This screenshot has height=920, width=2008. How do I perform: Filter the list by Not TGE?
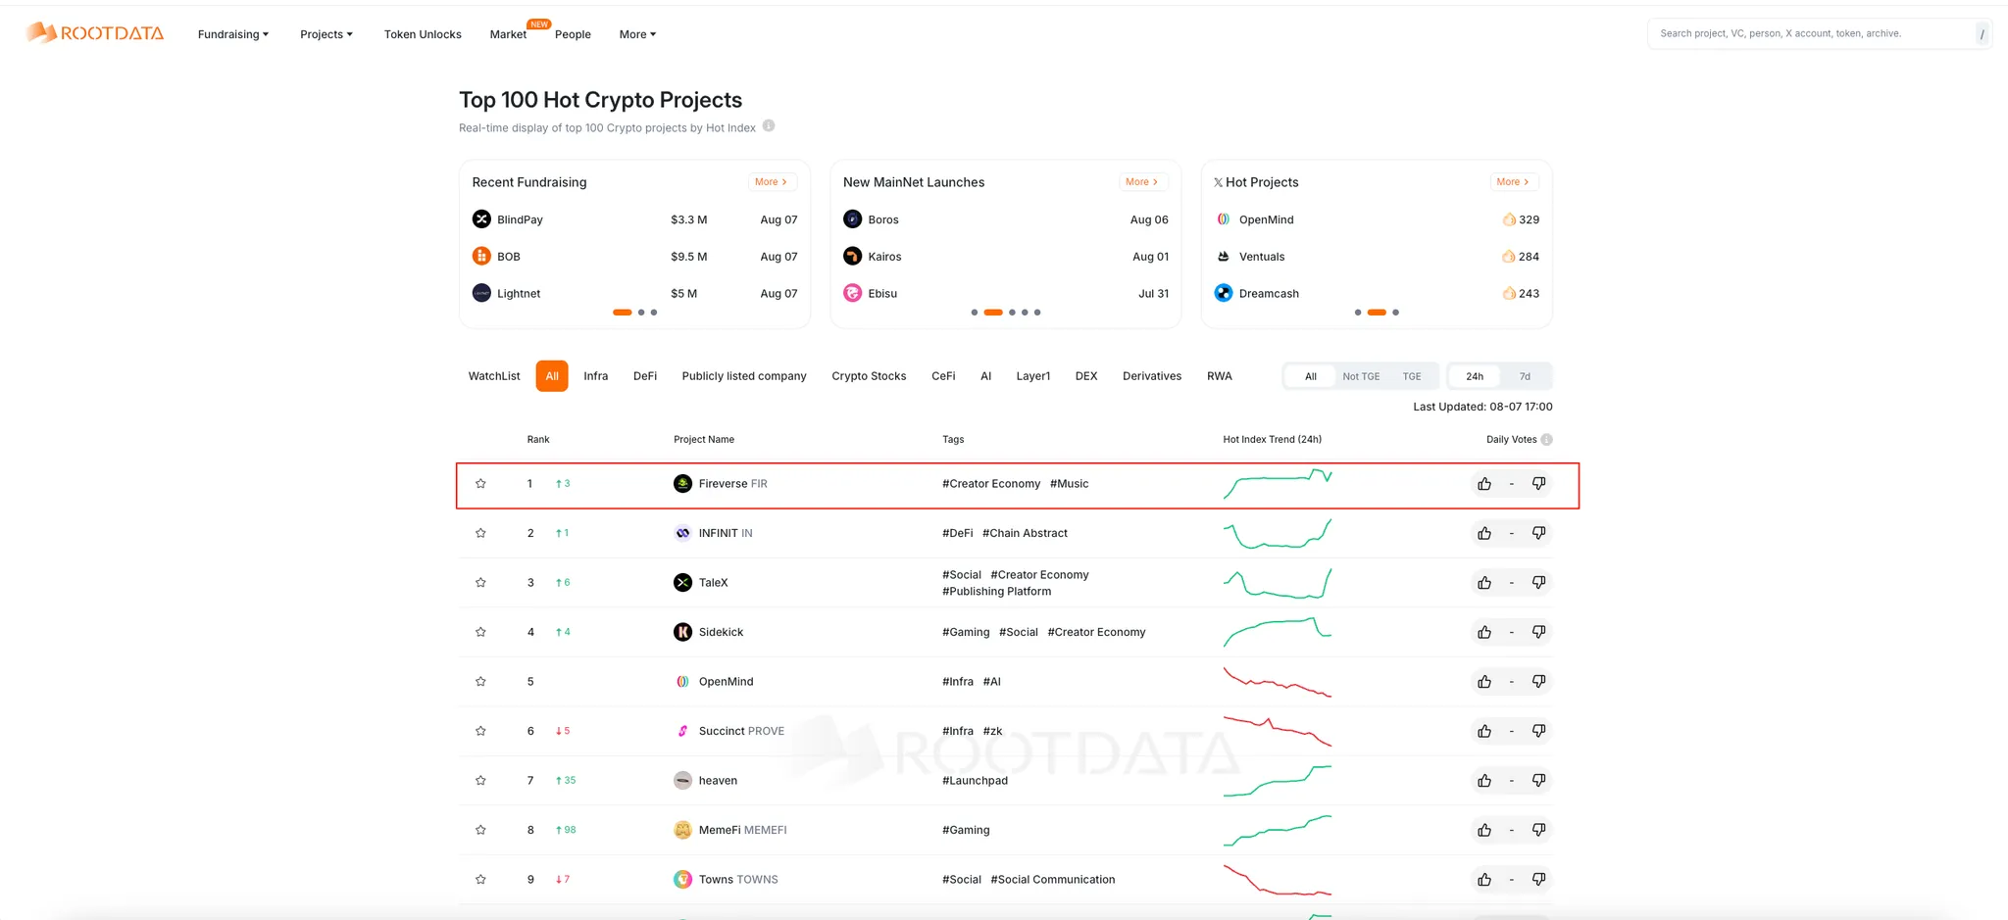pos(1360,376)
